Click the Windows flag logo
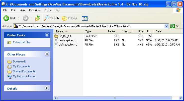Viewport: 184px width, 101px height. (x=178, y=10)
